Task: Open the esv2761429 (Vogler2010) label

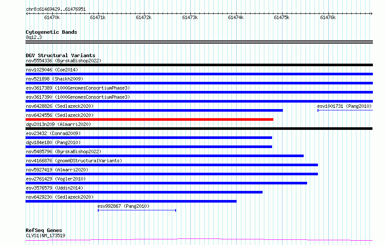Action: [56, 179]
